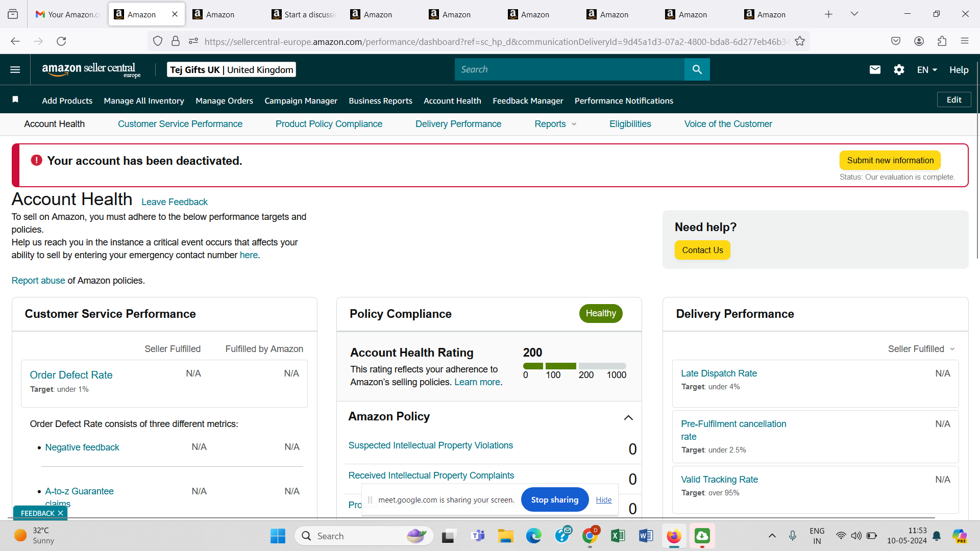Open the Seller Central hamburger menu
This screenshot has height=551, width=980.
15,69
